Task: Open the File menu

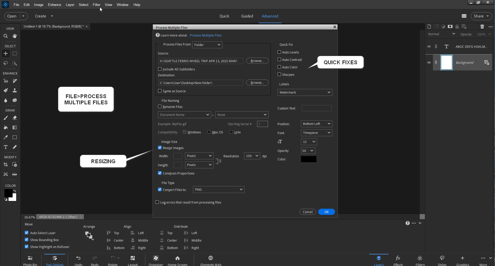Action: [x=16, y=5]
